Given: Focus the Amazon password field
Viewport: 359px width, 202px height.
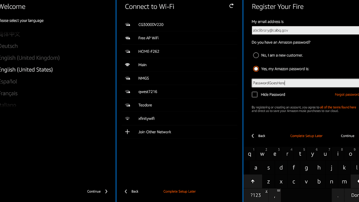Looking at the screenshot, I should pyautogui.click(x=305, y=83).
